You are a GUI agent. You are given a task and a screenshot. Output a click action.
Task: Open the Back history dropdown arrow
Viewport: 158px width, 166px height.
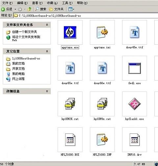click(15, 9)
